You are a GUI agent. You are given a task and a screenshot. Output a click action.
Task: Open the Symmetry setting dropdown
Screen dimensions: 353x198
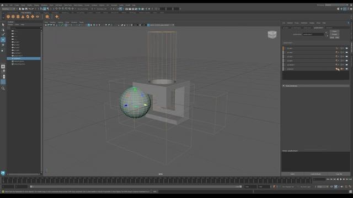[101, 9]
